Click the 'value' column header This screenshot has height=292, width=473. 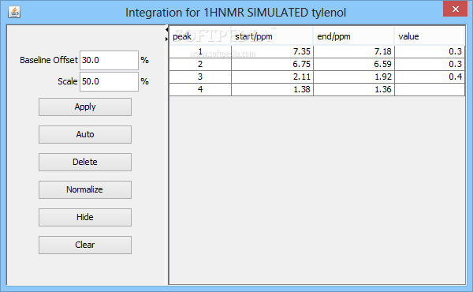pos(430,36)
